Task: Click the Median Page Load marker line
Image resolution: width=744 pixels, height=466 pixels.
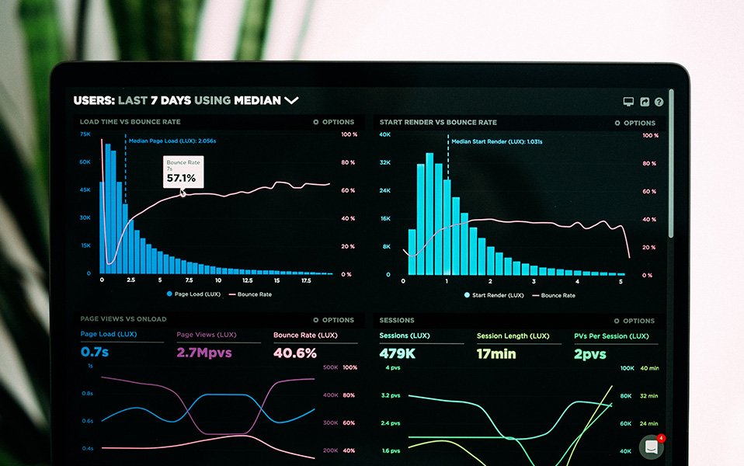Action: pos(125,202)
